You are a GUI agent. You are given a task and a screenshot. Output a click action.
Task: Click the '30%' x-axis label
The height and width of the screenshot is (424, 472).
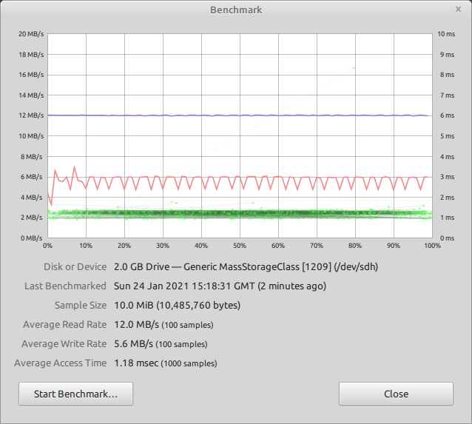point(163,246)
